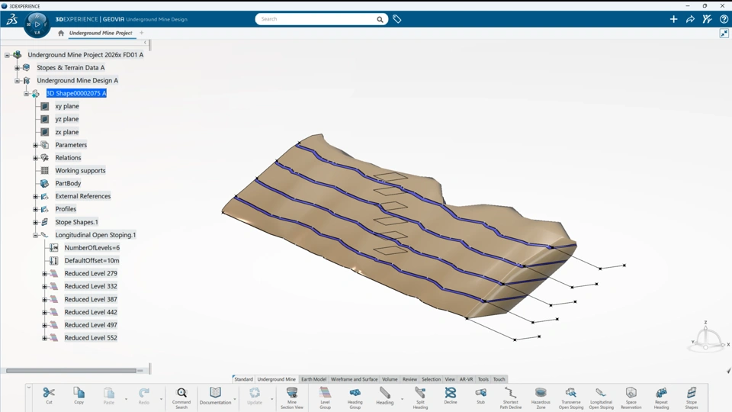Click the collaboration tools icon in top bar
The width and height of the screenshot is (732, 412).
[707, 19]
